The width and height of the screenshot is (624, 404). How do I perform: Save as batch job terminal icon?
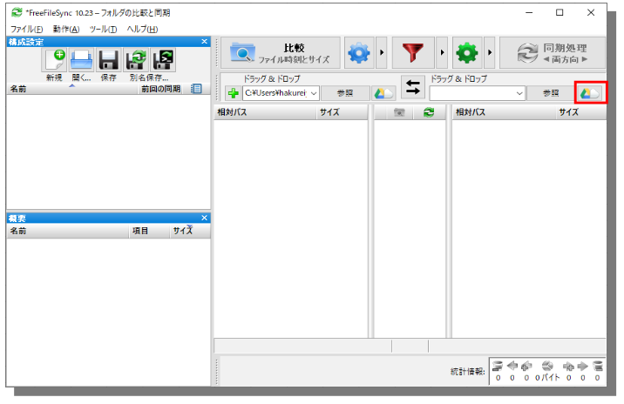click(x=163, y=59)
